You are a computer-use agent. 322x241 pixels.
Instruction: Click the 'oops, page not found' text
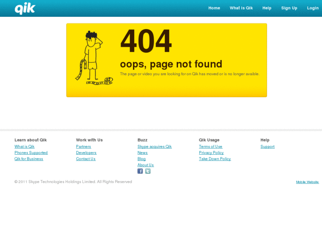171,64
